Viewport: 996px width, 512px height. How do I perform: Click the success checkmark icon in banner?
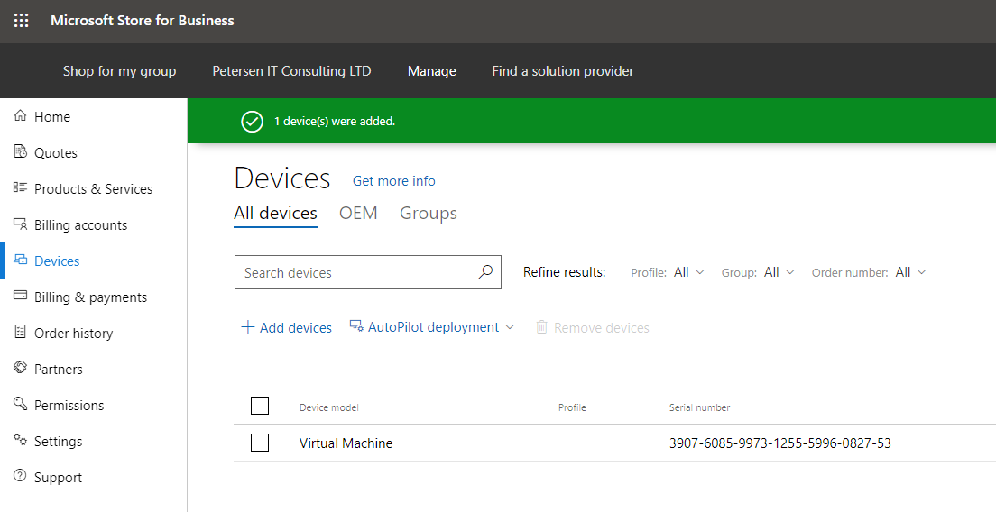click(253, 121)
